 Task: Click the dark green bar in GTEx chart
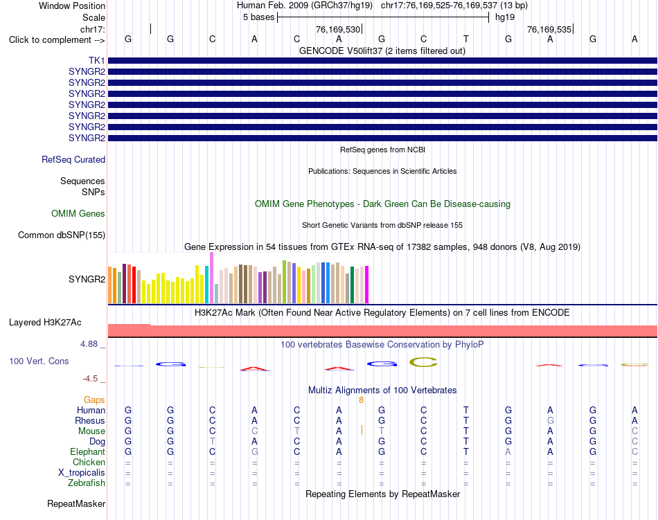point(352,285)
